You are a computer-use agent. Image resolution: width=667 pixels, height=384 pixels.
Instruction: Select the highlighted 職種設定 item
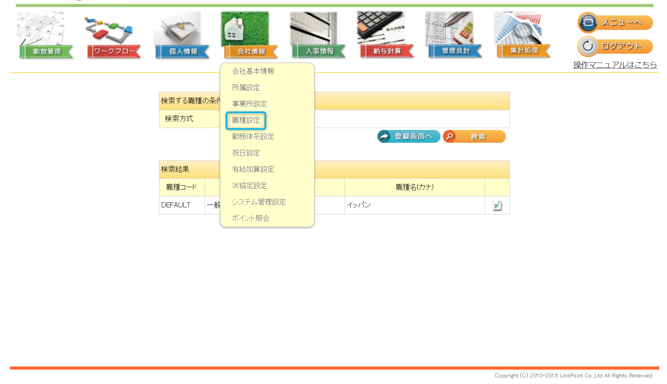pyautogui.click(x=246, y=120)
